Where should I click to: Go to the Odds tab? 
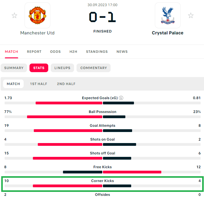click(55, 52)
